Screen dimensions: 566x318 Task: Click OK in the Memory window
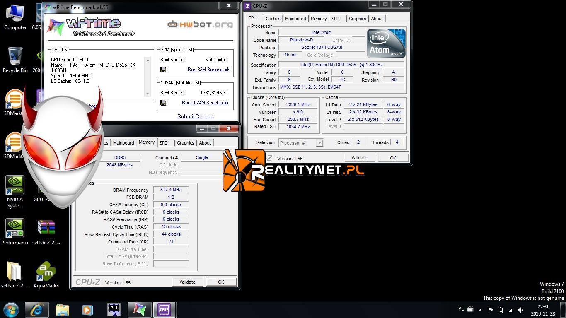pos(221,282)
